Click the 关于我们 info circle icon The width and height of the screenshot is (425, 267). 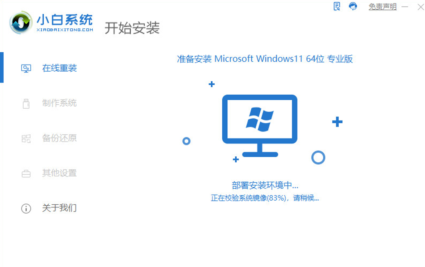(26, 208)
